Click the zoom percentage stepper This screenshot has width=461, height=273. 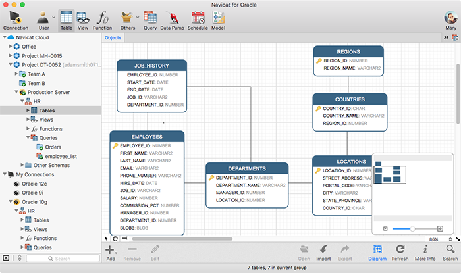(x=450, y=239)
